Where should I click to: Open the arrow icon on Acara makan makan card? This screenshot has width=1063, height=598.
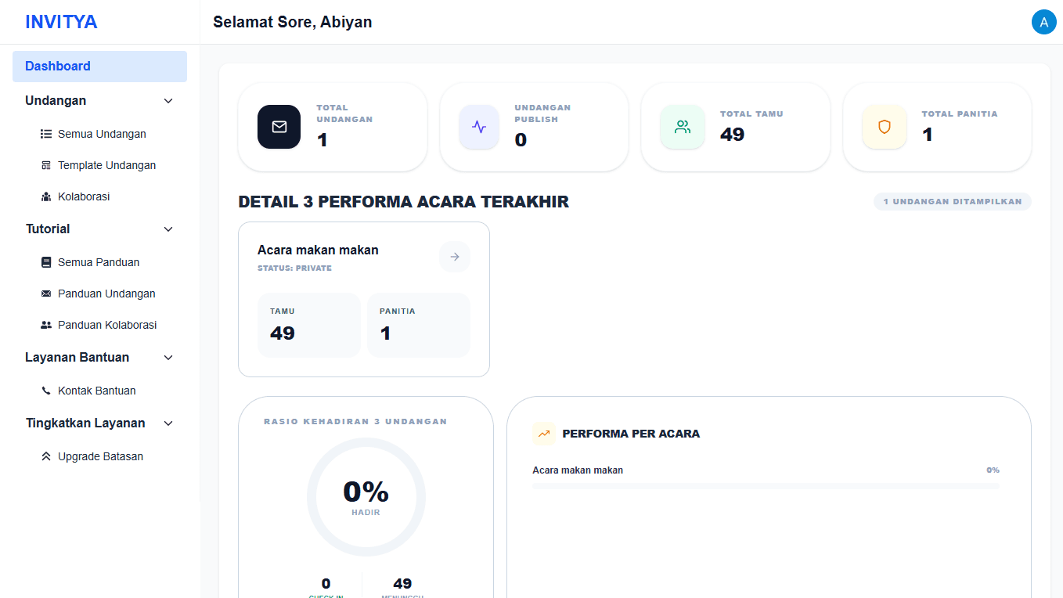455,256
